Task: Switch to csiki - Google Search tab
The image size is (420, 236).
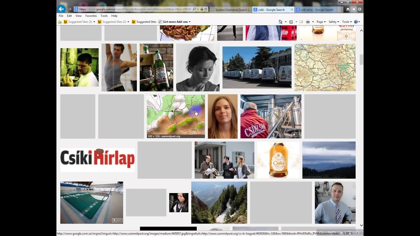Action: [x=271, y=10]
